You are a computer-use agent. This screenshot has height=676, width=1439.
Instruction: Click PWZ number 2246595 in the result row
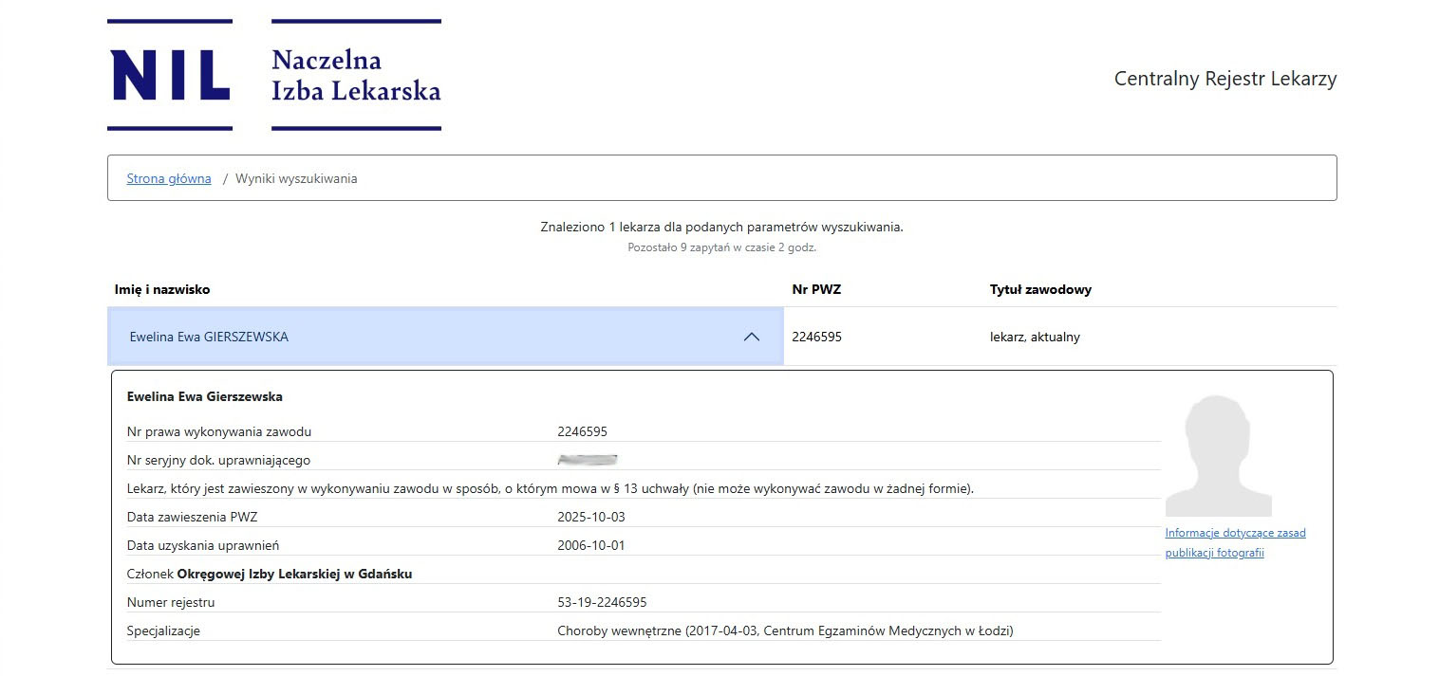click(x=817, y=337)
